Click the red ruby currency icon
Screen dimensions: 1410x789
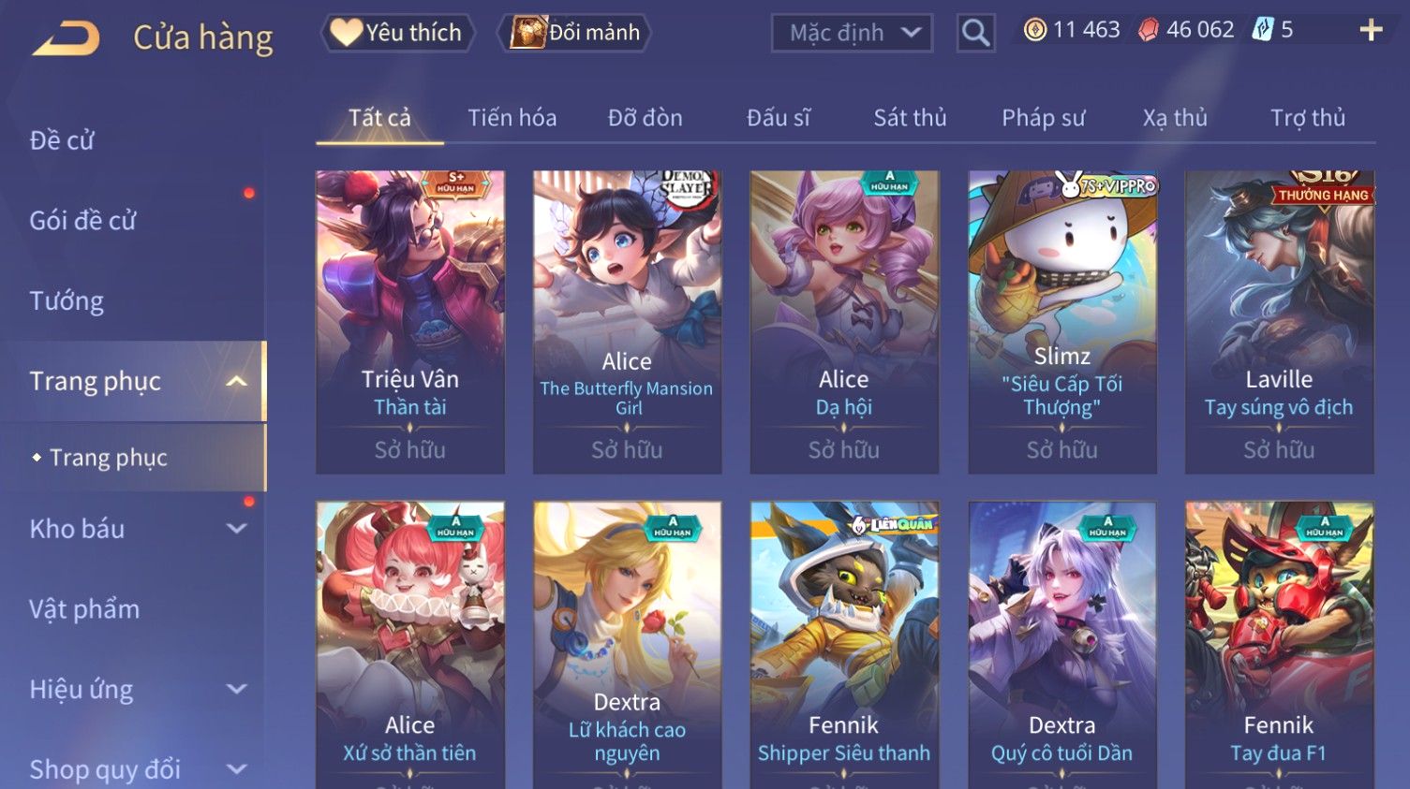coord(1148,30)
